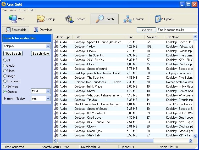Screen dimensions: 199x150
Task: Select the Search magnifier icon
Action: [99, 19]
